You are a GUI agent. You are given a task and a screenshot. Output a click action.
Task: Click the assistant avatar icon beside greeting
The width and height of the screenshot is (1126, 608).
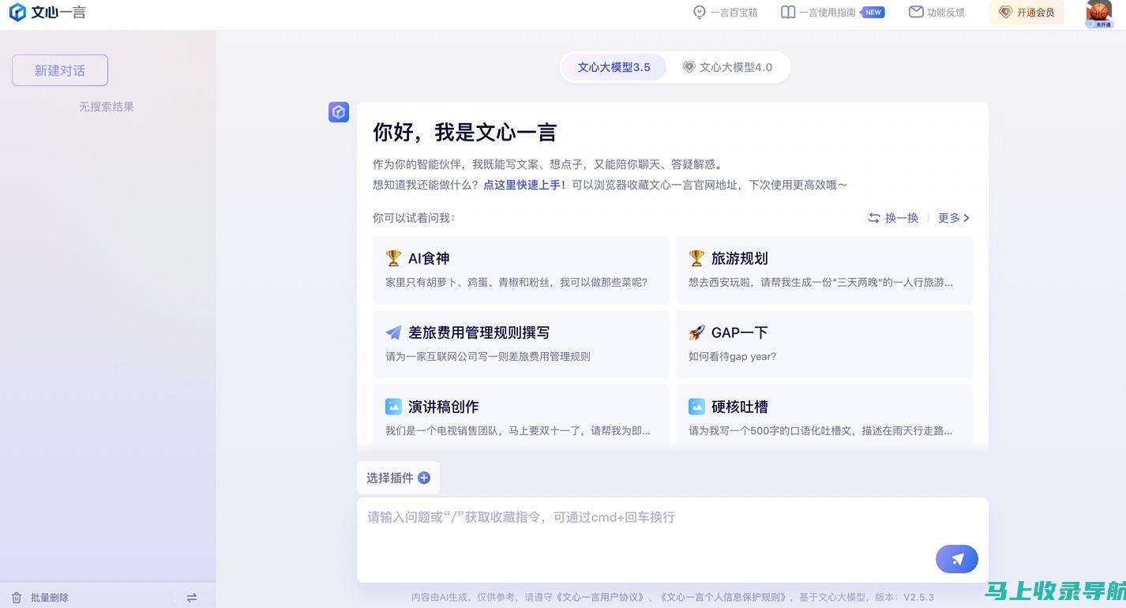point(339,112)
